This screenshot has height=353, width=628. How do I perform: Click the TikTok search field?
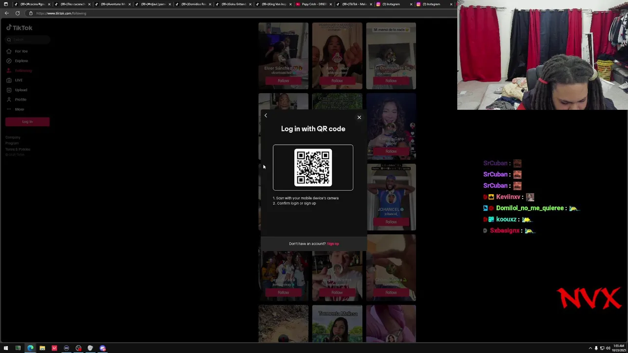pos(27,40)
